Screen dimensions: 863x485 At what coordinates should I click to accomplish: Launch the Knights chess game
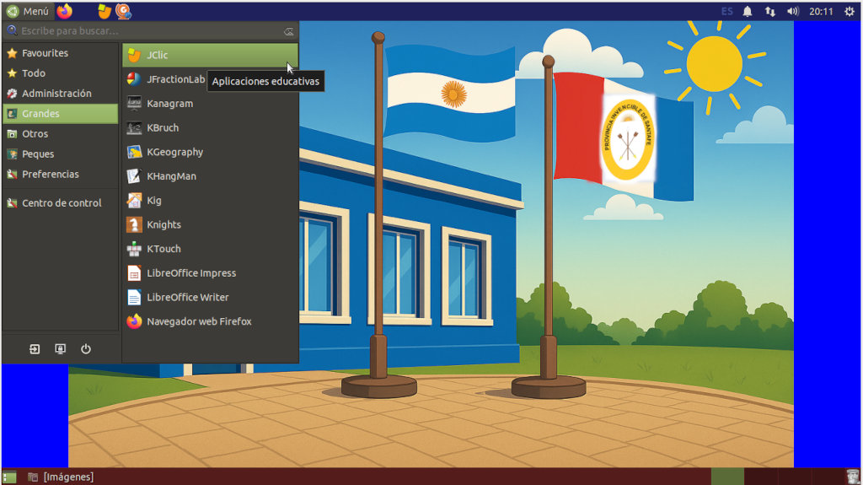tap(163, 225)
